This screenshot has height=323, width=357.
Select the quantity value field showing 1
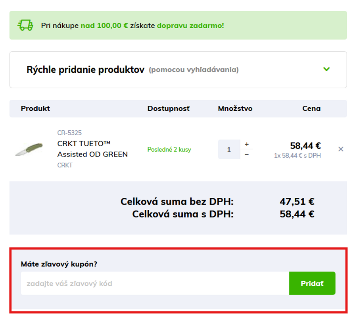coord(229,149)
